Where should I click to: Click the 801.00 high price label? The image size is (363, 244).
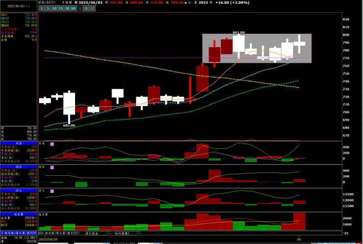point(239,32)
